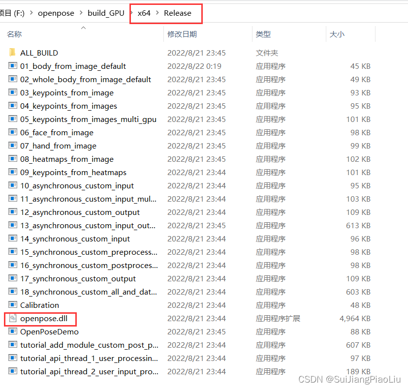
Task: Select the 14_synchronous_custom_input icon
Action: point(13,238)
